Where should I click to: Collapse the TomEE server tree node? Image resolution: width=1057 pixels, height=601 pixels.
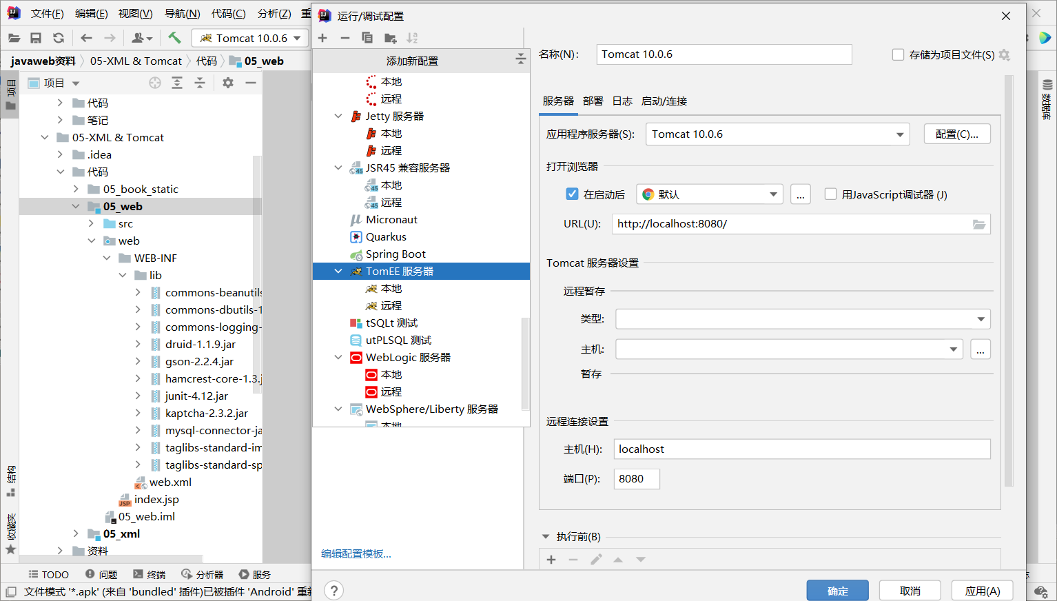338,271
